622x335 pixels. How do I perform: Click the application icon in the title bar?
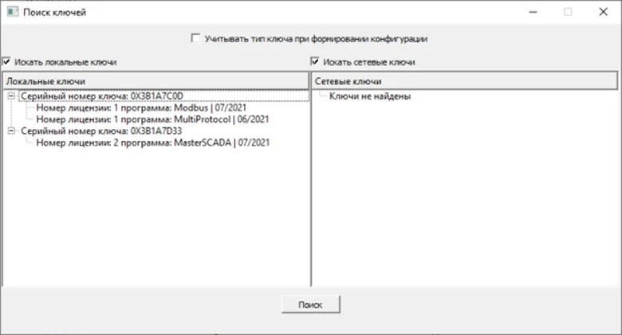12,12
